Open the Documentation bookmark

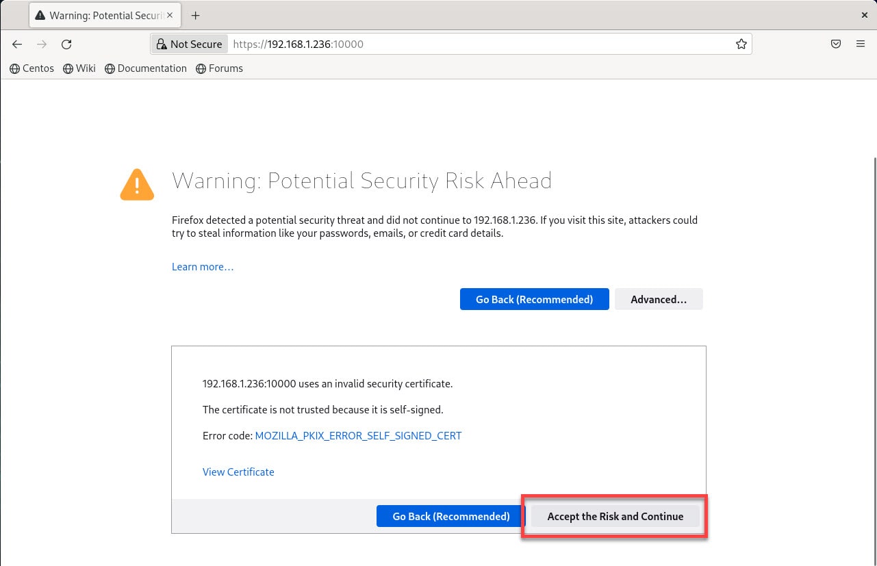tap(146, 68)
